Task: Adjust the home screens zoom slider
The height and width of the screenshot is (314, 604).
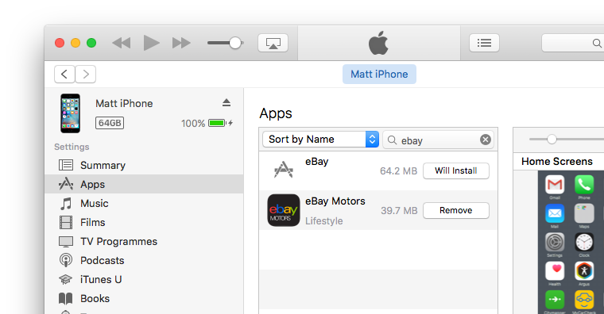Action: click(552, 139)
